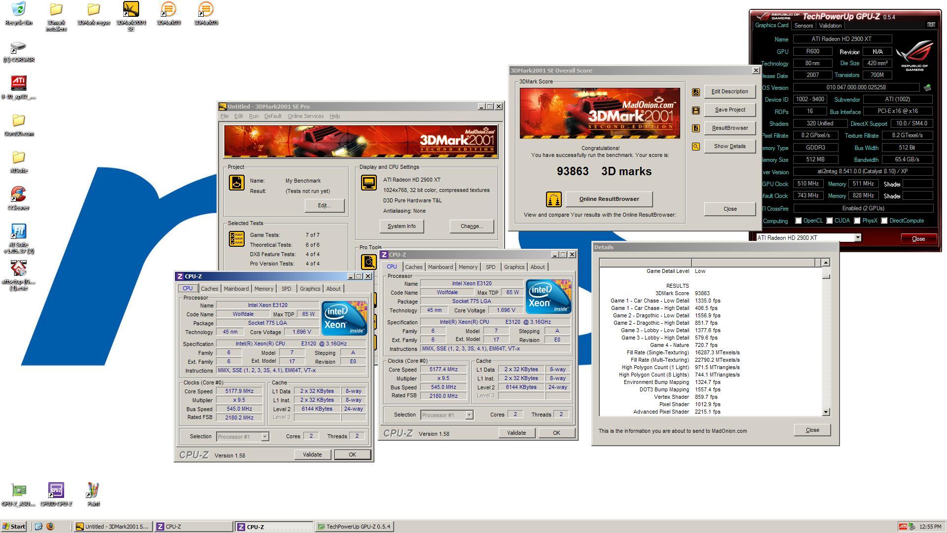Open the ATI Catalyst 8-10 installer icon

tap(19, 88)
